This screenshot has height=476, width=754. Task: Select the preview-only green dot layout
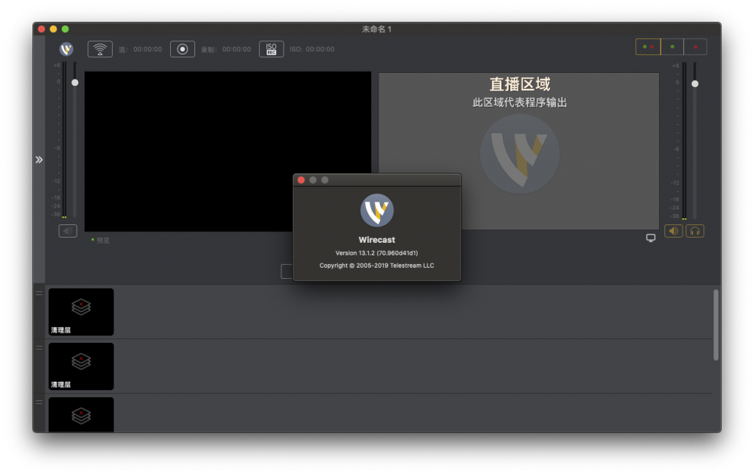coord(672,46)
